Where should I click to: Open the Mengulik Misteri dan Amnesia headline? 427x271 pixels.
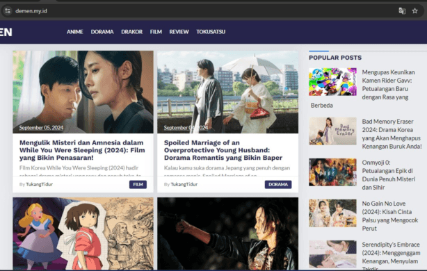[x=82, y=150]
